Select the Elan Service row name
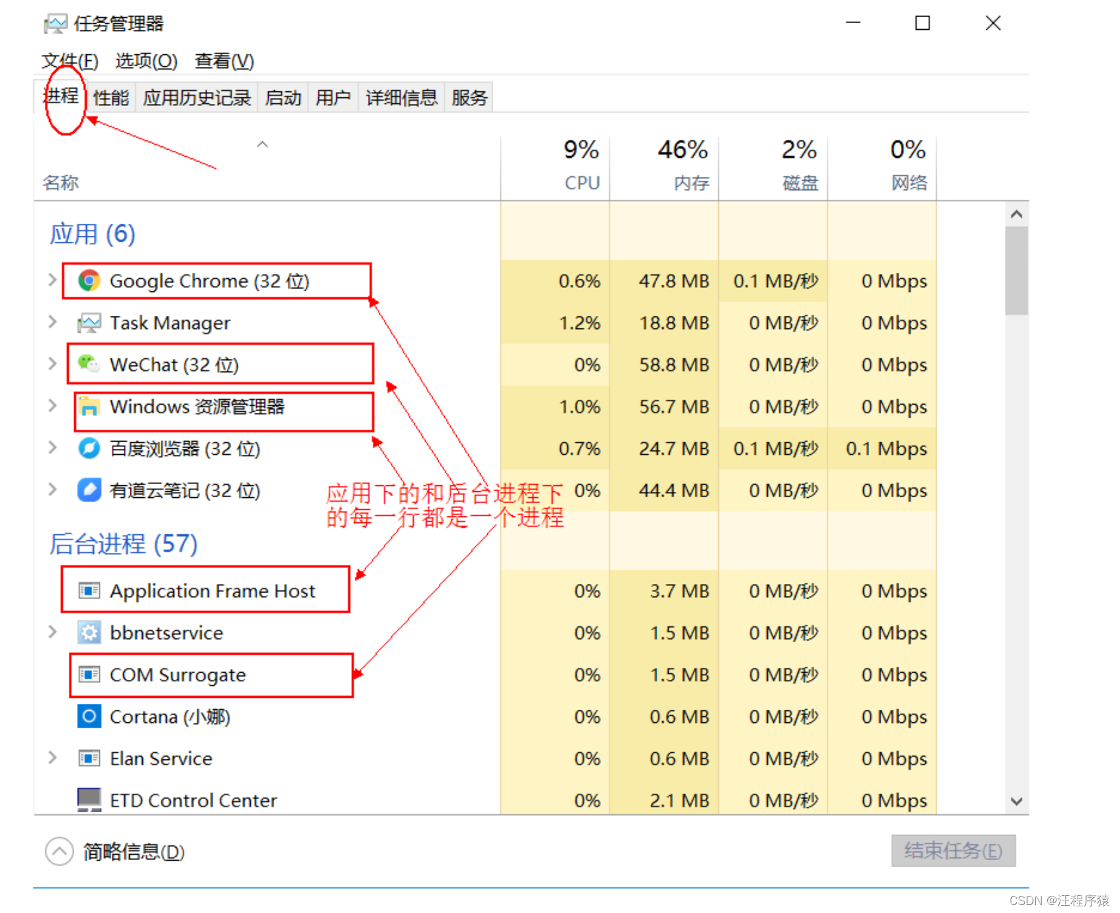This screenshot has width=1120, height=913. point(162,759)
